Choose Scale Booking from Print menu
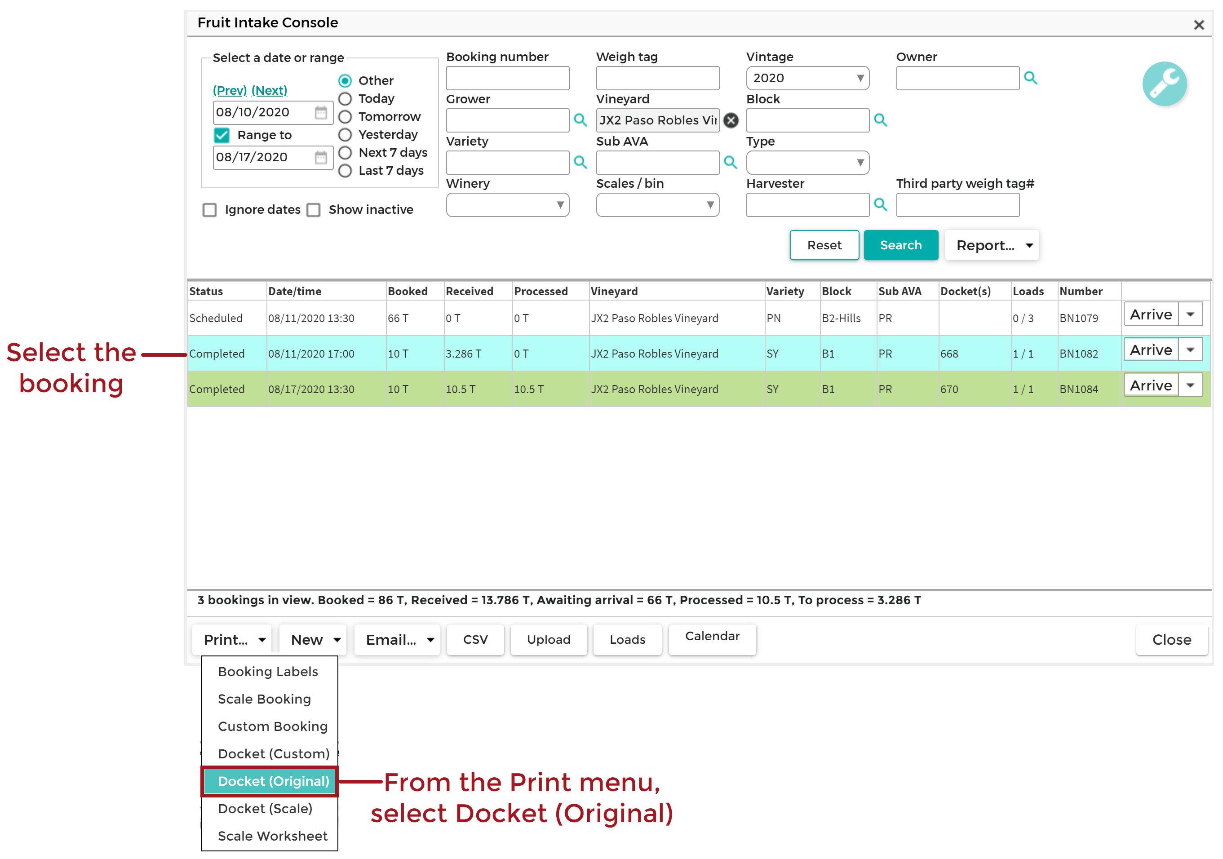Image resolution: width=1223 pixels, height=859 pixels. [x=270, y=699]
